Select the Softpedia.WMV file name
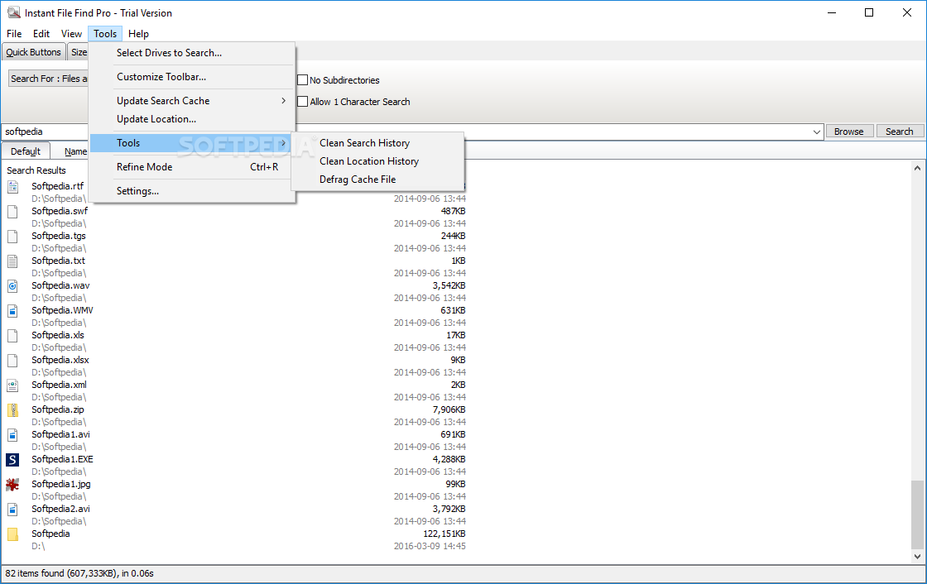Screen dimensions: 927x584 click(62, 310)
